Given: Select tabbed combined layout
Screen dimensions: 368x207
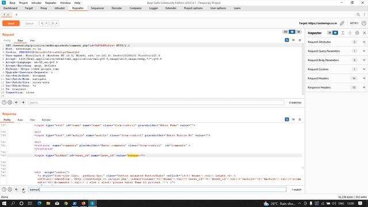Looking at the screenshot, I should pos(298,32).
